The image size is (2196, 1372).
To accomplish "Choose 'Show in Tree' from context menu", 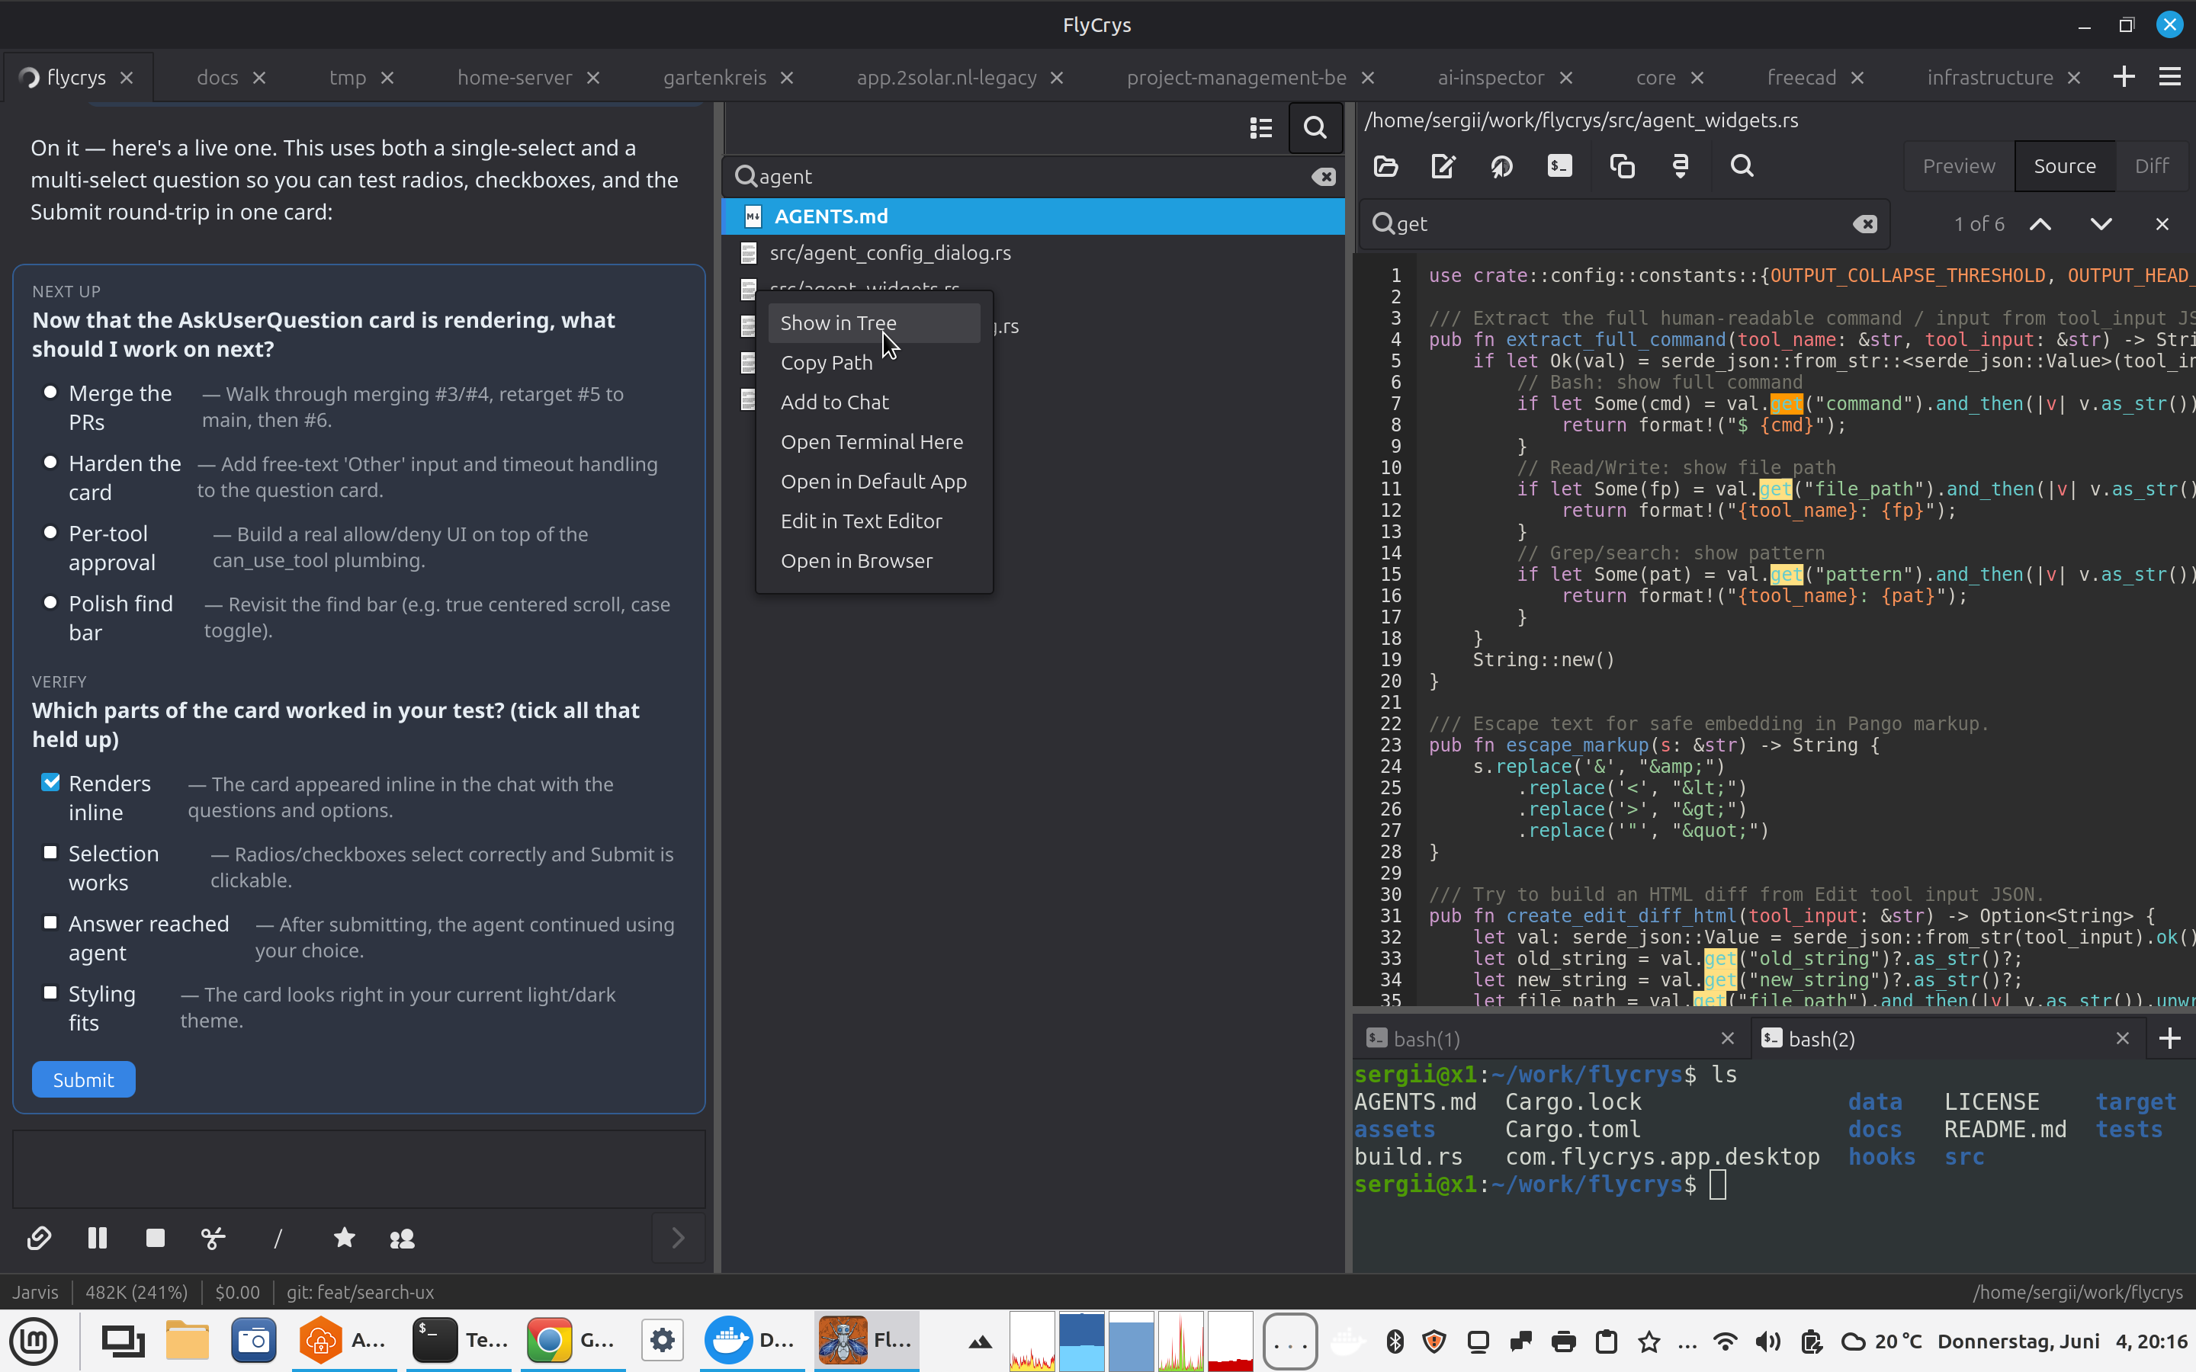I will tap(874, 323).
